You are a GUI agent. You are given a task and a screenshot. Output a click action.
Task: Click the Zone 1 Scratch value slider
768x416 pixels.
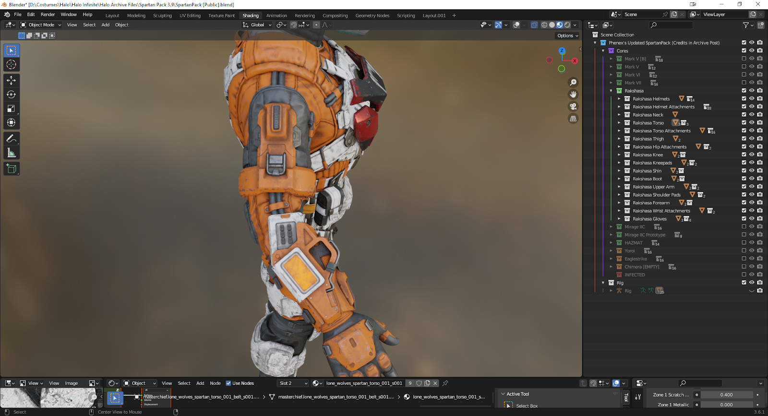coord(726,394)
